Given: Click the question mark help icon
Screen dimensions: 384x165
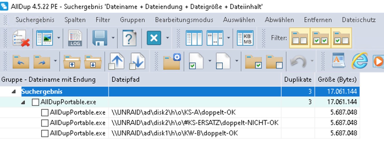Looking at the screenshot, I should click(129, 38).
